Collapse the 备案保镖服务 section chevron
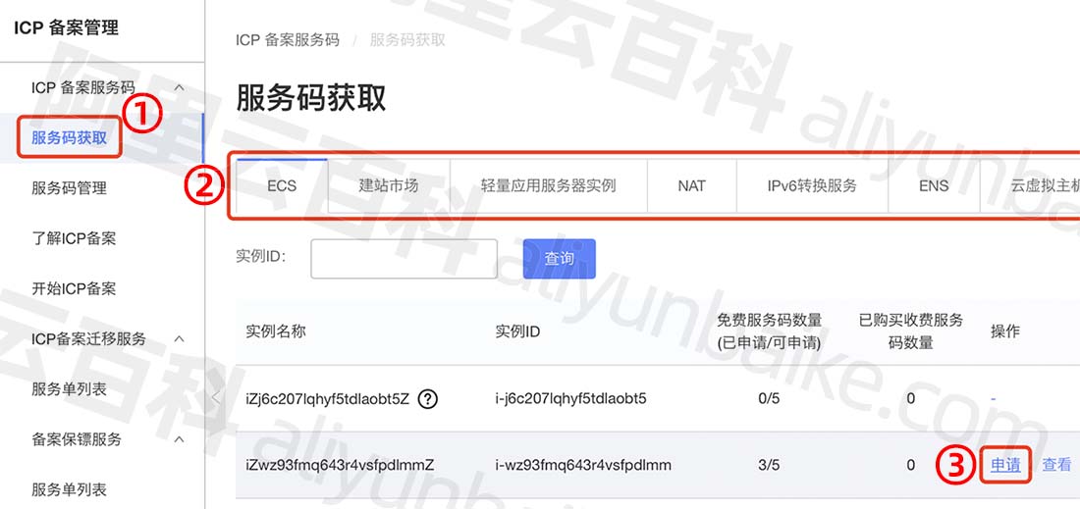This screenshot has height=509, width=1080. (179, 438)
